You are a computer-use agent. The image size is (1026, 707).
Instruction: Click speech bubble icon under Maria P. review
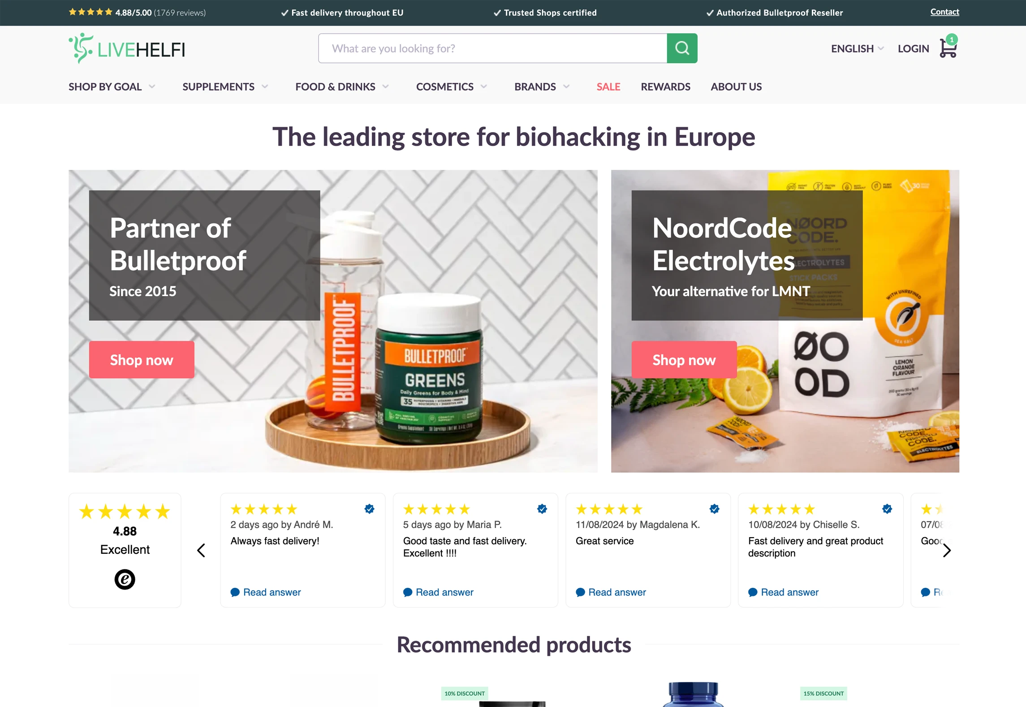click(407, 592)
